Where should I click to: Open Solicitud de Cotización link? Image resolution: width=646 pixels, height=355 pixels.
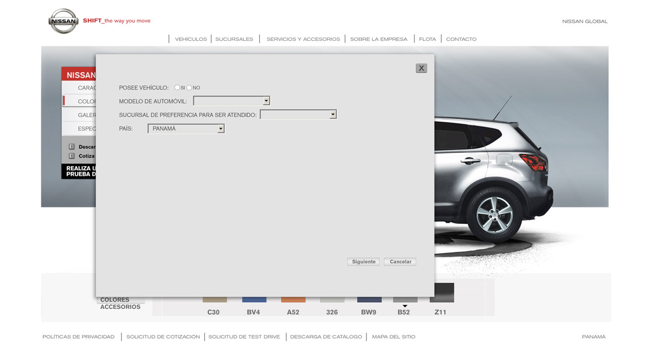pyautogui.click(x=163, y=337)
